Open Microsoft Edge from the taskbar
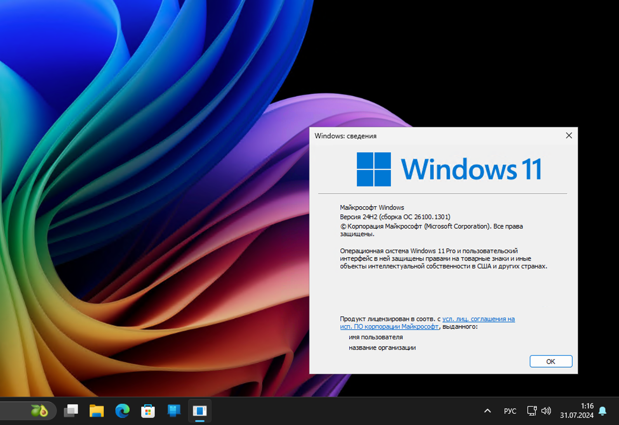This screenshot has height=425, width=619. (122, 411)
